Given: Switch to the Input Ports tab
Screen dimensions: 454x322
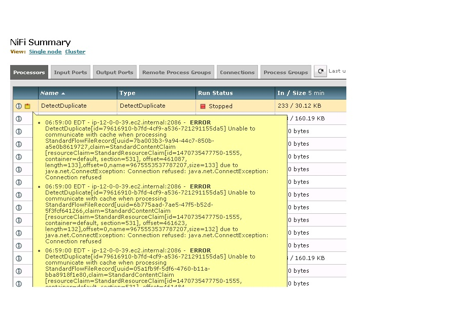Looking at the screenshot, I should click(70, 72).
